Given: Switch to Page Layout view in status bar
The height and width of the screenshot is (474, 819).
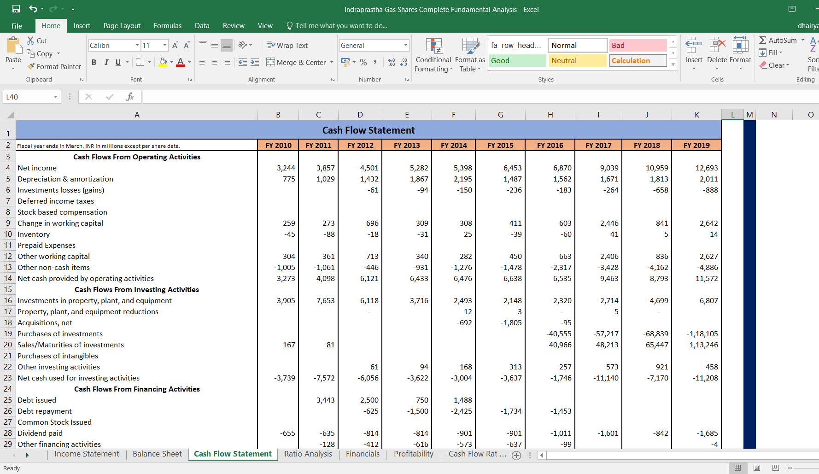Looking at the screenshot, I should click(756, 468).
